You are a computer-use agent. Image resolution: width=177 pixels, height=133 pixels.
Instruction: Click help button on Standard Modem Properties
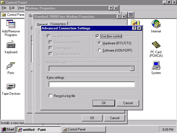[119, 17]
